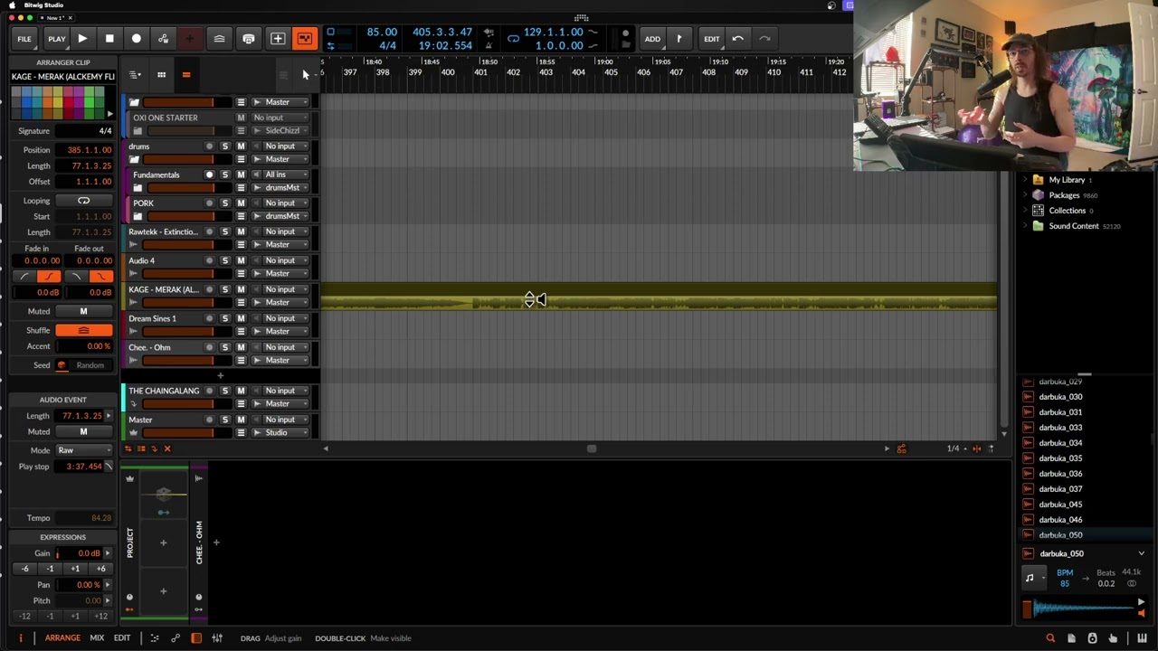Click the Position value 385.1.1.00
The height and width of the screenshot is (651, 1158).
coord(83,150)
